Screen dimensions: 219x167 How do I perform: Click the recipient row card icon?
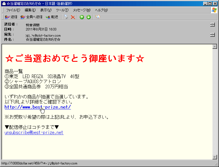tap(213, 35)
